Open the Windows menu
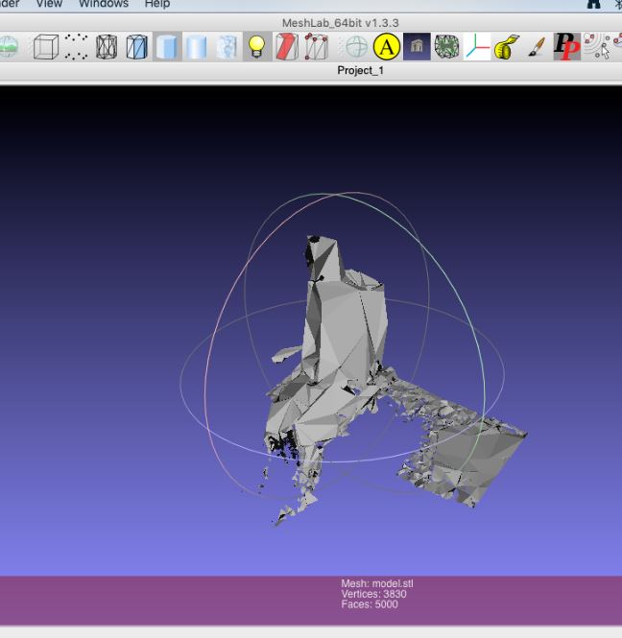 104,4
